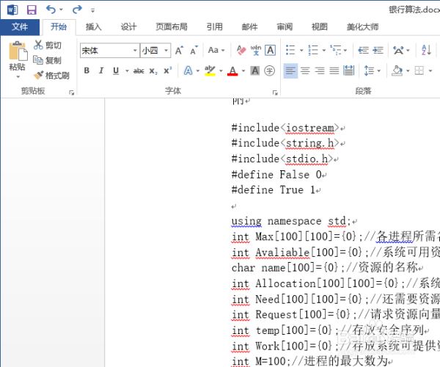Click the red font color button
Image resolution: width=440 pixels, height=367 pixels.
pos(232,71)
